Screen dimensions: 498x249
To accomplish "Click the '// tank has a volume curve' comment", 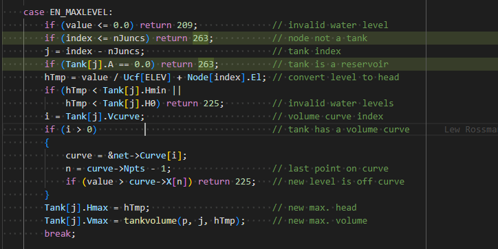I will point(341,129).
